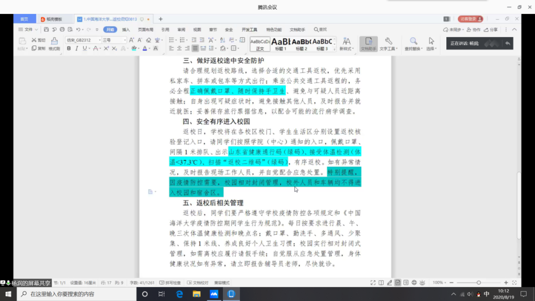Adjust the zoom slider in the status bar

tap(479, 283)
